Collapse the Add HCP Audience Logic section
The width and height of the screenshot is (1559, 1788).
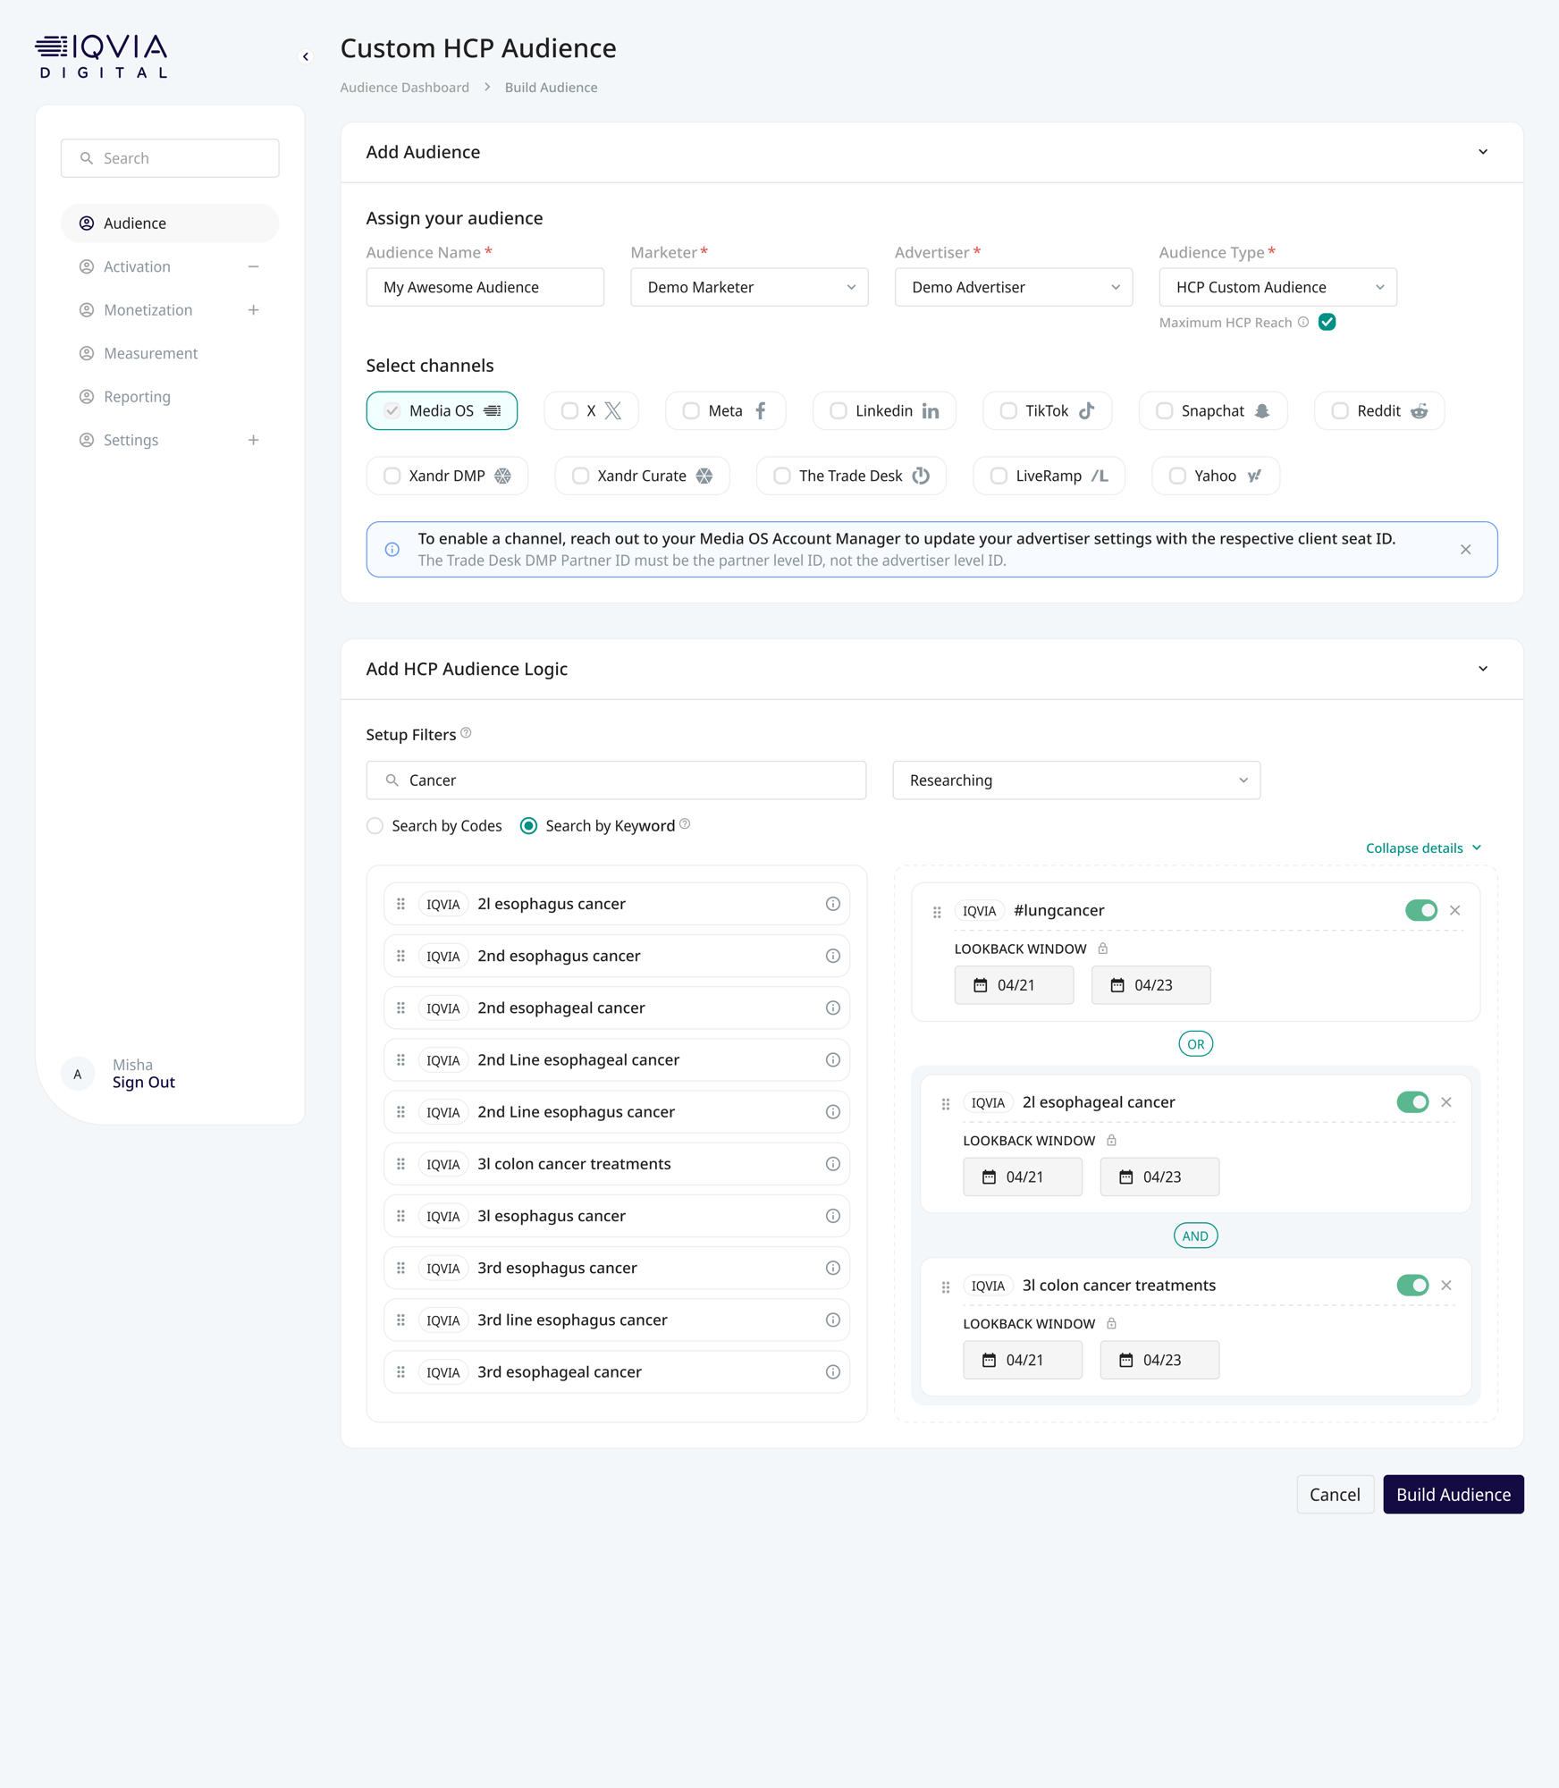click(x=1483, y=669)
